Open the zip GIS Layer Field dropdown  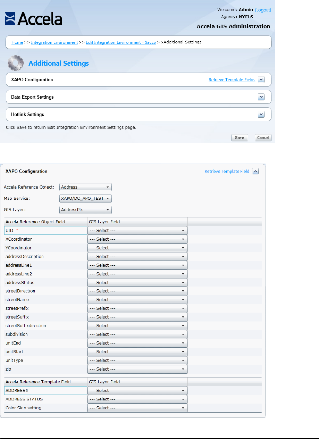pyautogui.click(x=137, y=369)
